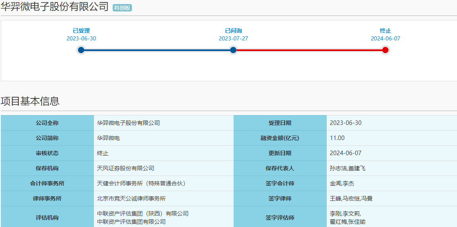Click the 更新日期 header cell
457x227 pixels.
click(280, 153)
